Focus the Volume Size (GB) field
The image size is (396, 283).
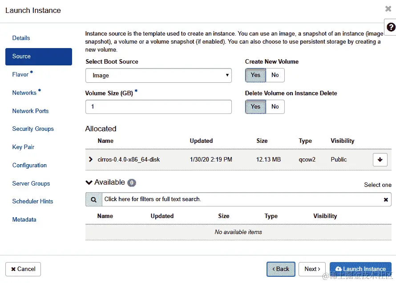tap(158, 107)
